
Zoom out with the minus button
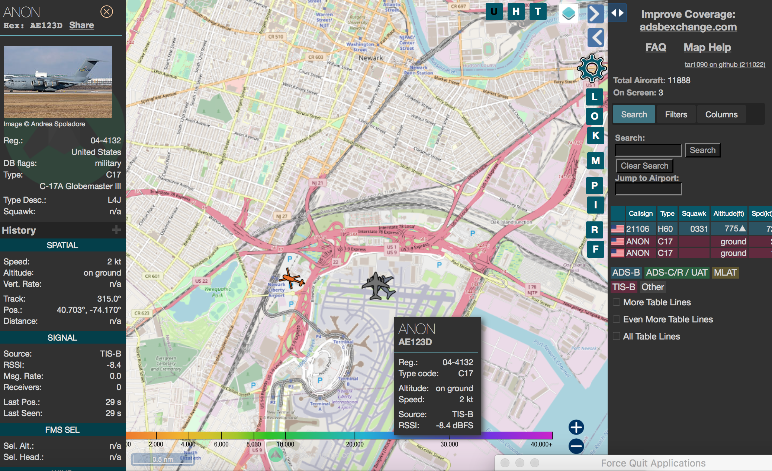(576, 446)
